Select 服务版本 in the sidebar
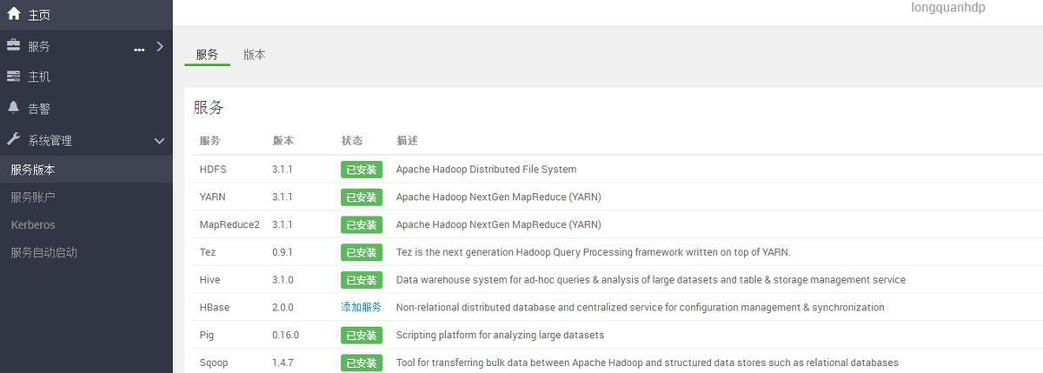 tap(33, 170)
